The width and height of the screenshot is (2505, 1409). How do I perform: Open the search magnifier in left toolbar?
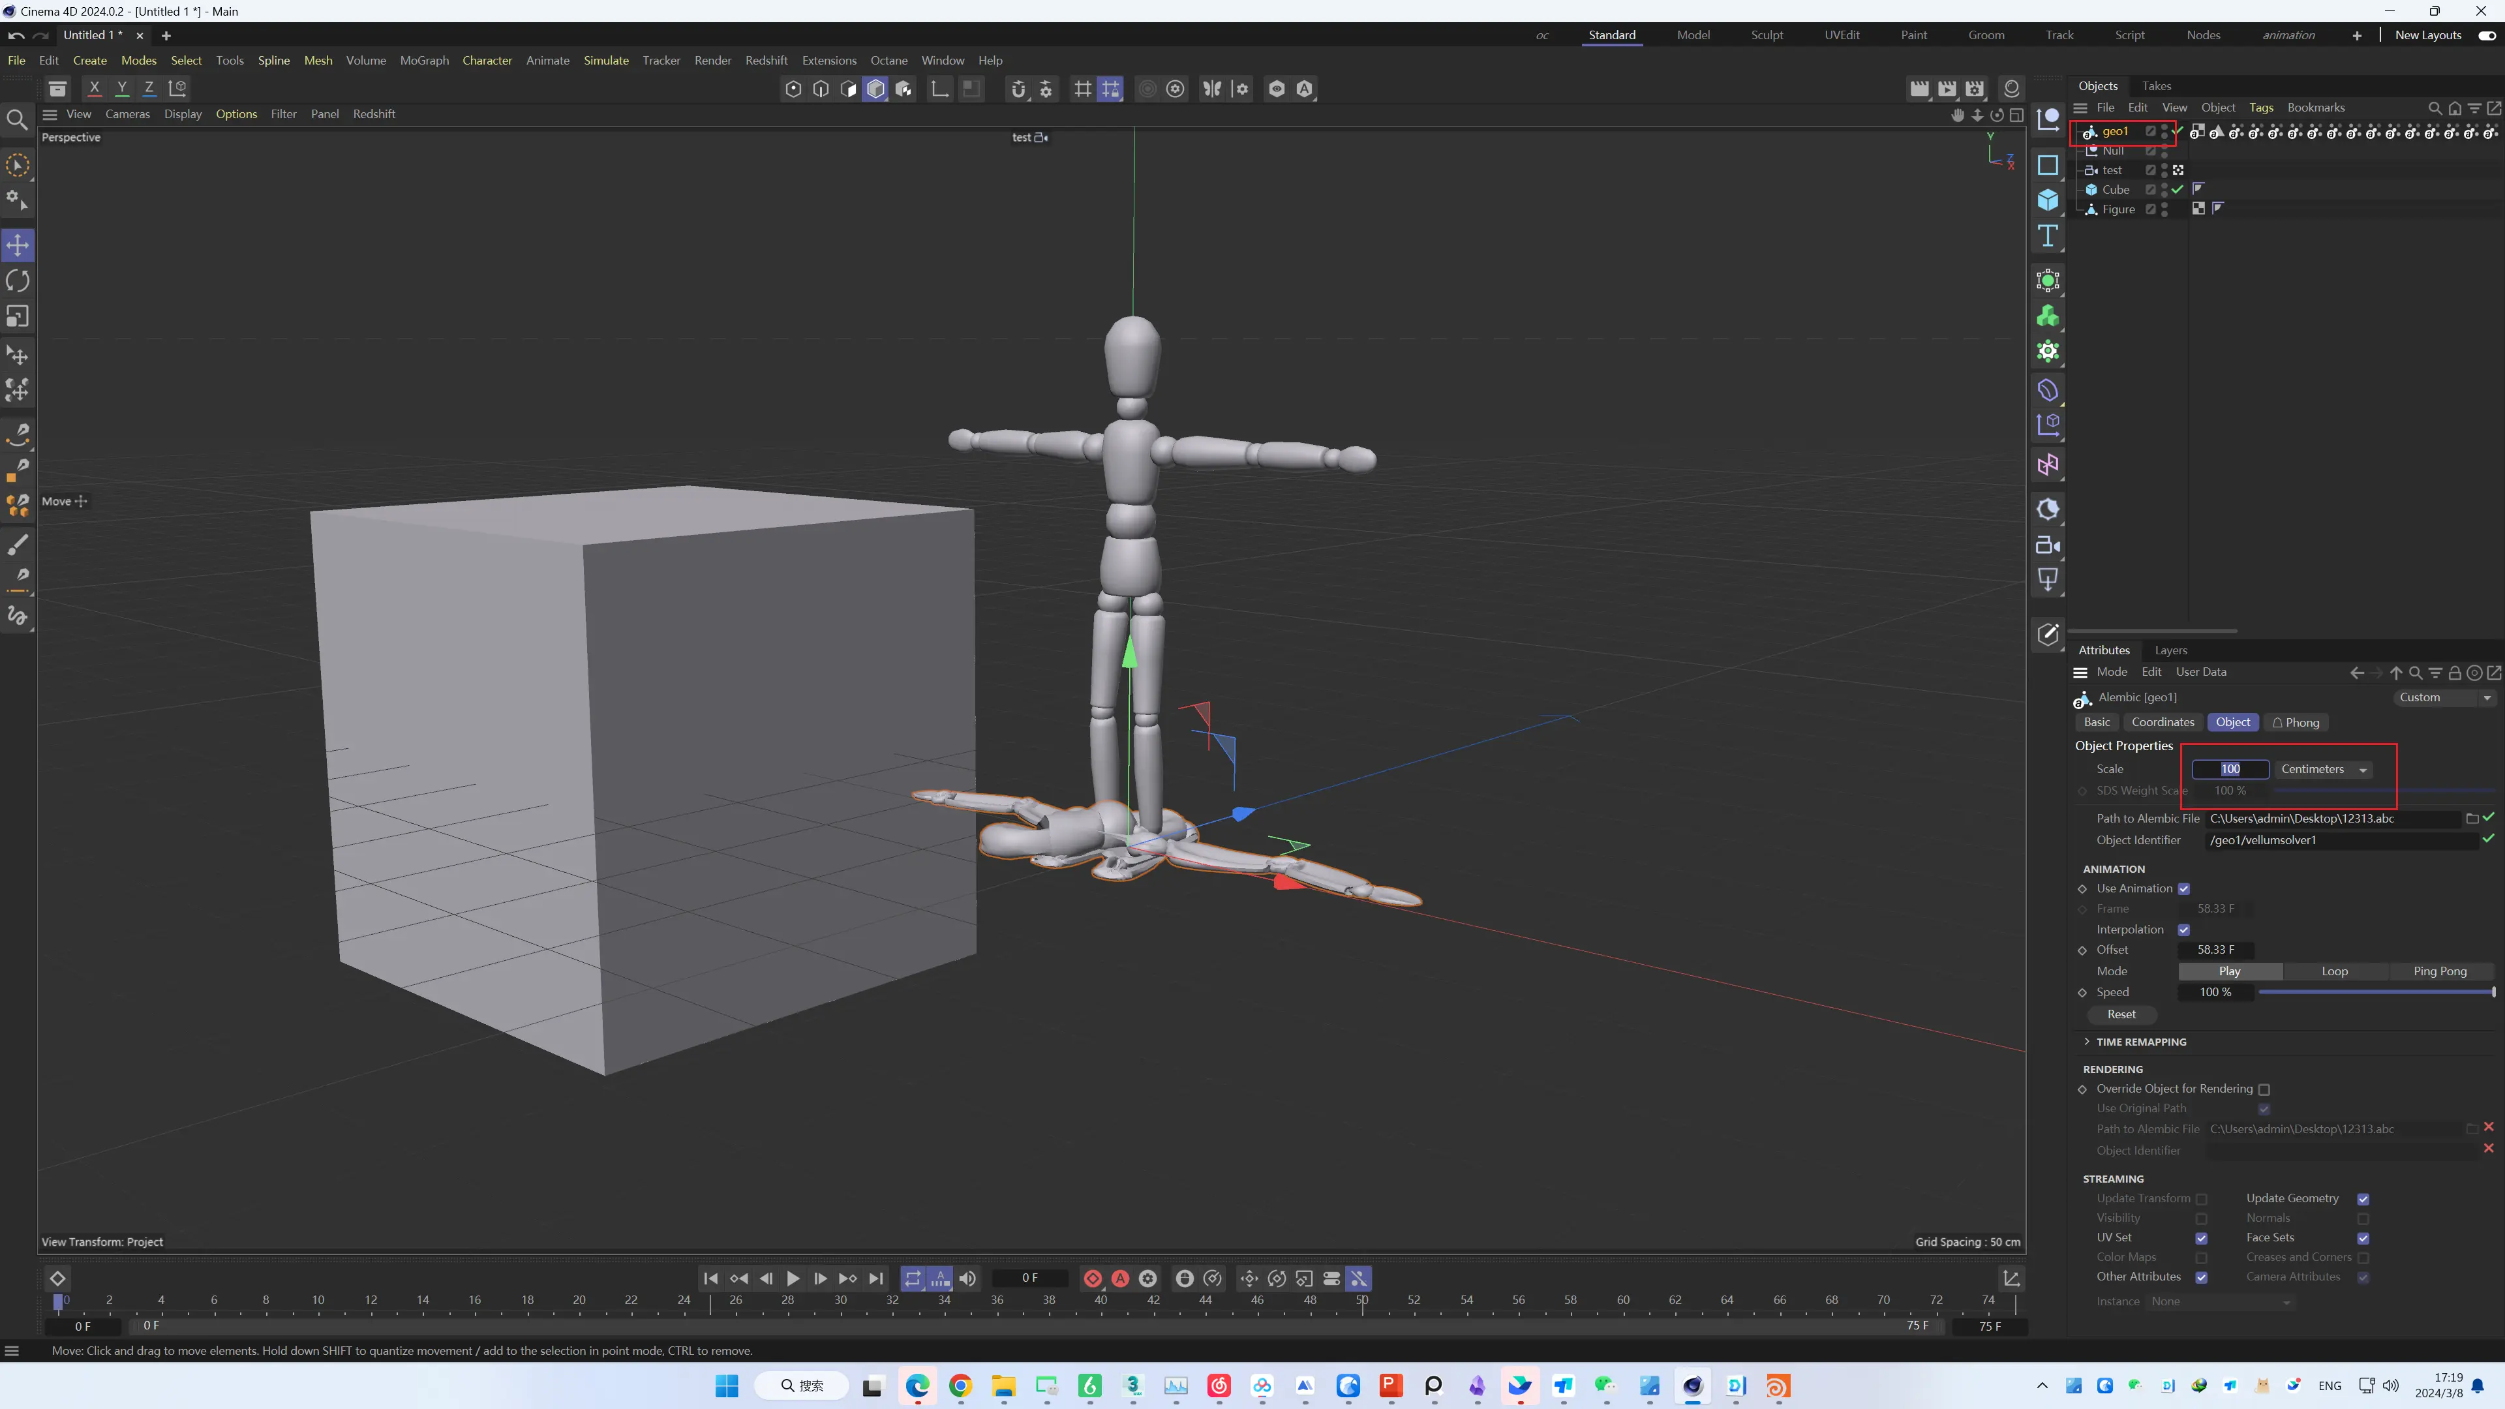click(18, 121)
